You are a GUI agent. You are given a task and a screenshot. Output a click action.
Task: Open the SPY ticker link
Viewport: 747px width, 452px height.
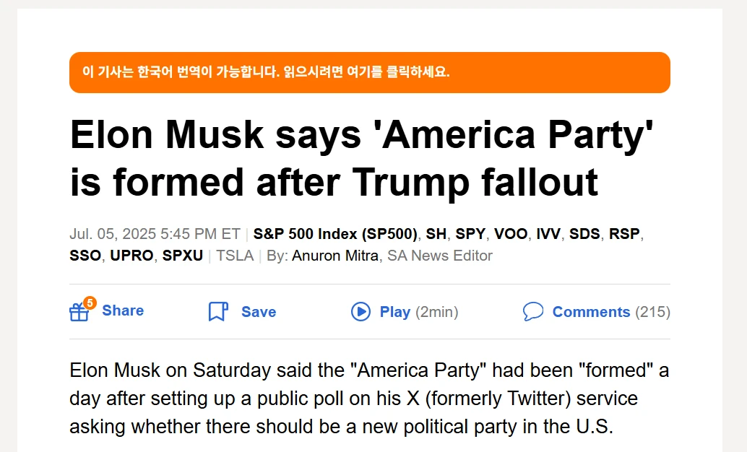470,234
